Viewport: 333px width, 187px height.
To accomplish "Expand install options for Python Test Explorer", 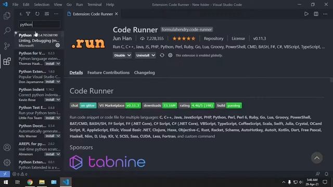I will (58, 118).
